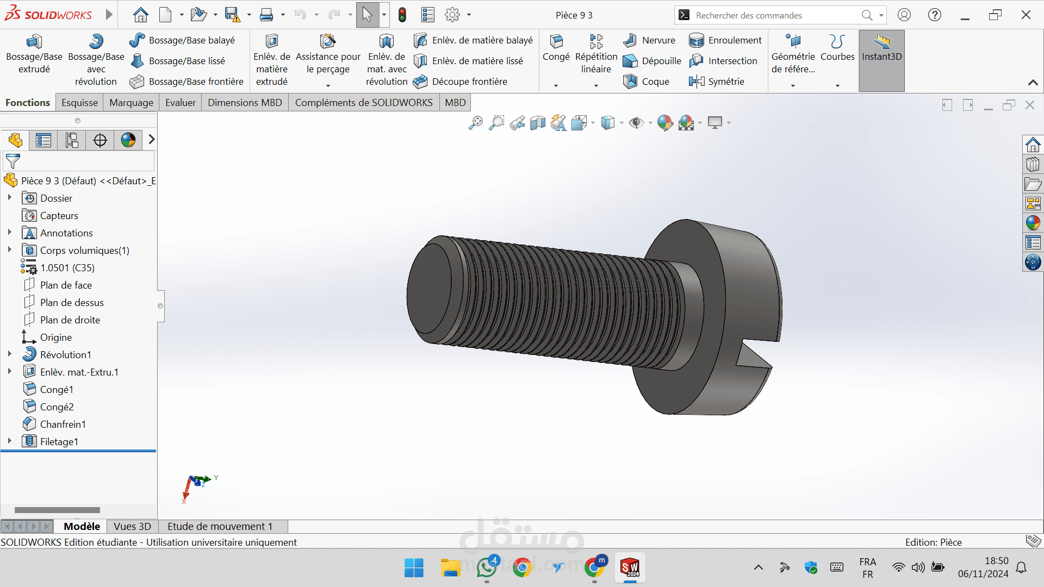The height and width of the screenshot is (587, 1044).
Task: Open the Evaluer ribbon tab
Action: [180, 103]
